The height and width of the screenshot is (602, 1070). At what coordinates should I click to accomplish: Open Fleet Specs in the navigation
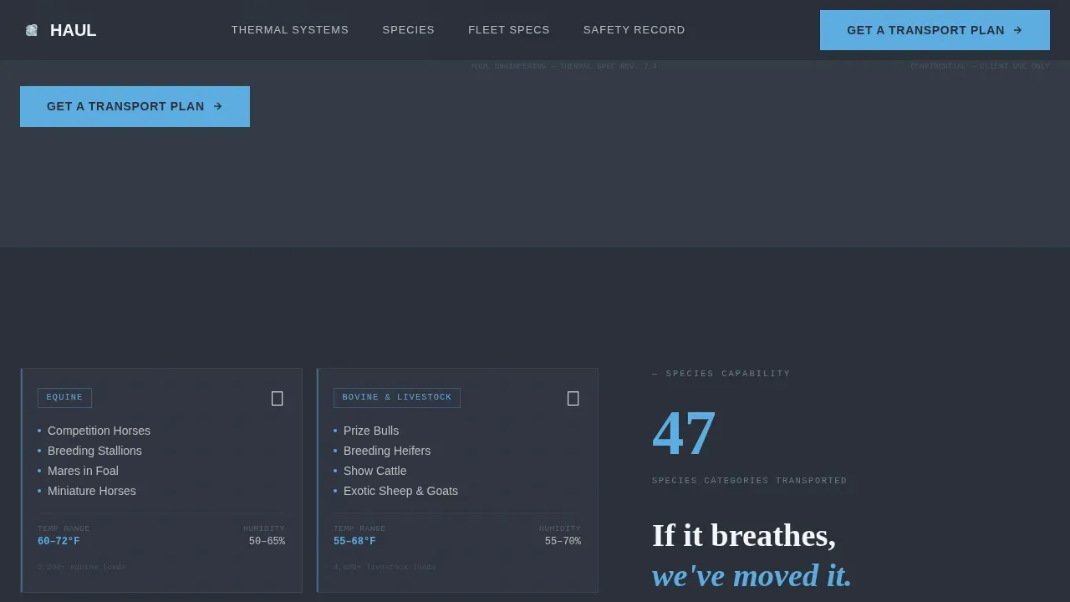click(x=509, y=30)
